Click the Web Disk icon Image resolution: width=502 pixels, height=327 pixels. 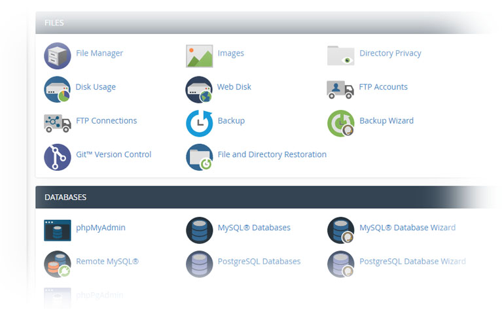click(x=199, y=89)
